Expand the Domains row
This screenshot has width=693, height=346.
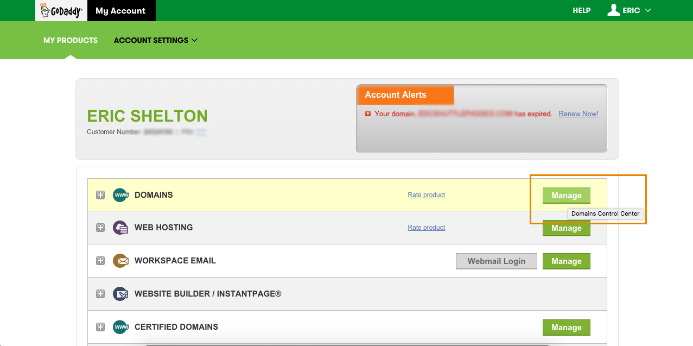click(x=100, y=195)
